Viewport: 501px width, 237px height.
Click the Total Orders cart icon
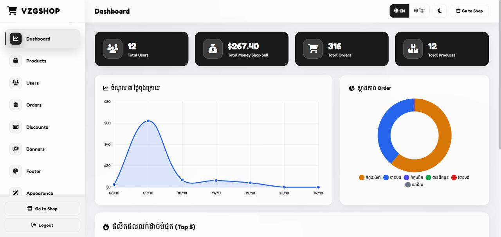[x=313, y=49]
